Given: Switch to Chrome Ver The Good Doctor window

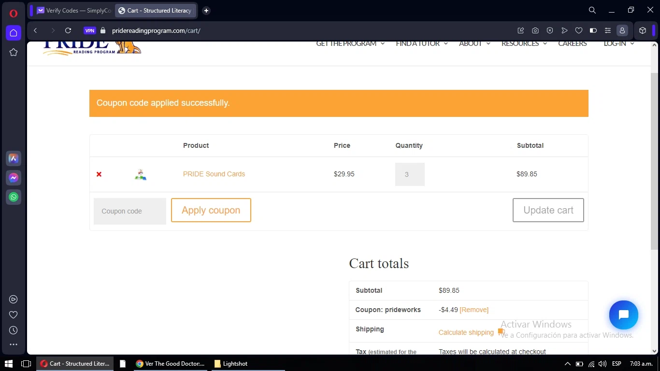Looking at the screenshot, I should pyautogui.click(x=170, y=364).
